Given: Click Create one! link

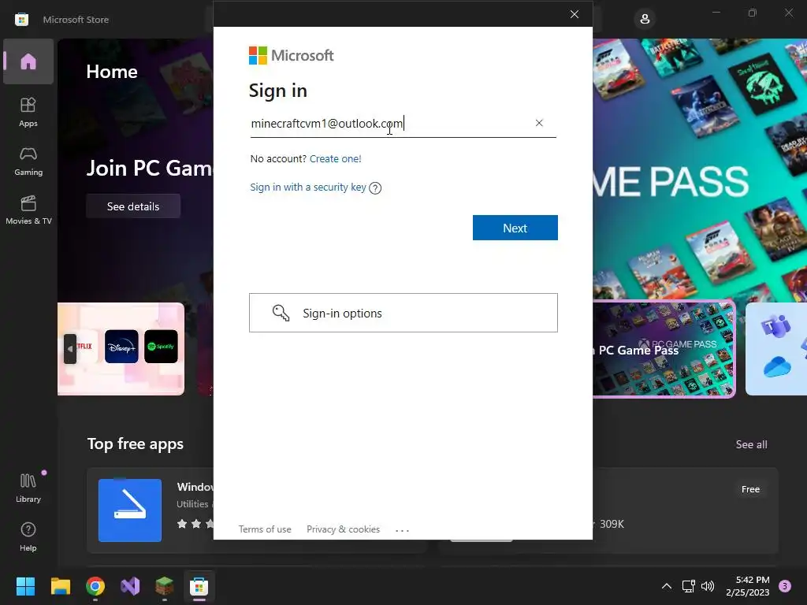Looking at the screenshot, I should 335,158.
